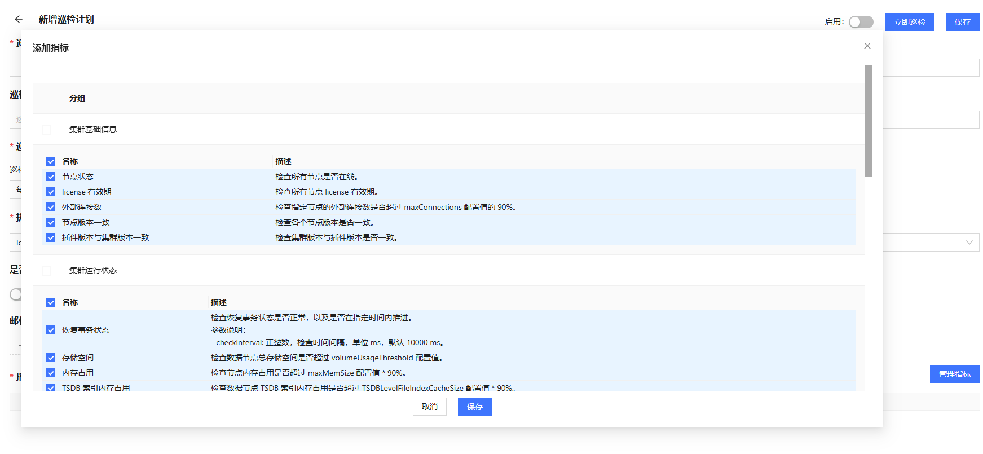This screenshot has width=983, height=454.
Task: Uncheck 插件版本与集群版本一致 checkbox
Action: [51, 237]
